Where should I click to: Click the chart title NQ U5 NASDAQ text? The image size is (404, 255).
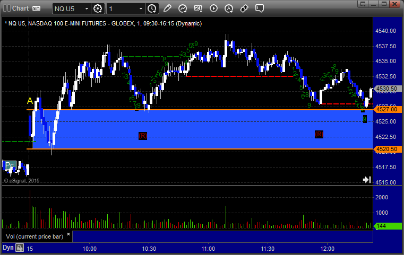pos(103,23)
